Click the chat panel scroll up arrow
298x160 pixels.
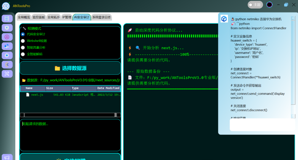(x=293, y=18)
